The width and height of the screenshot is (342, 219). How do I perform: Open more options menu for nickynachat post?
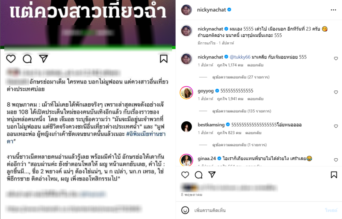pos(333,10)
